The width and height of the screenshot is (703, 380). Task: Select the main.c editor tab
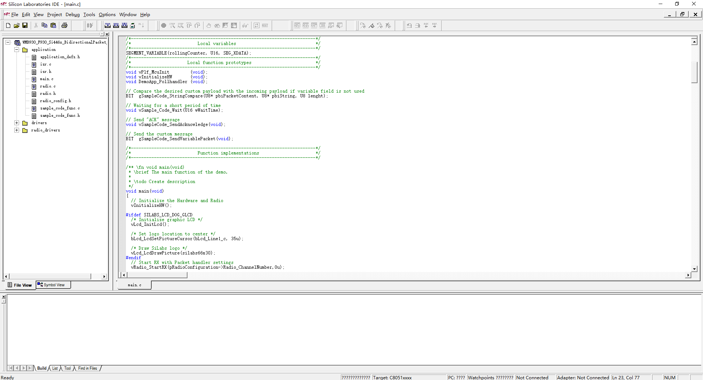[134, 285]
